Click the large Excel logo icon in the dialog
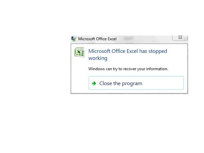Viewport: 204px width, 153px height. point(80,52)
